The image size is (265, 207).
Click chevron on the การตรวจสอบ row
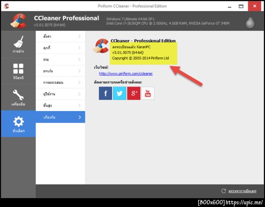pyautogui.click(x=79, y=83)
